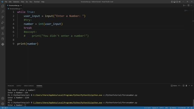The height and width of the screenshot is (109, 194).
Task: Click the terminal prompt input cursor
Action: pyautogui.click(x=25, y=105)
